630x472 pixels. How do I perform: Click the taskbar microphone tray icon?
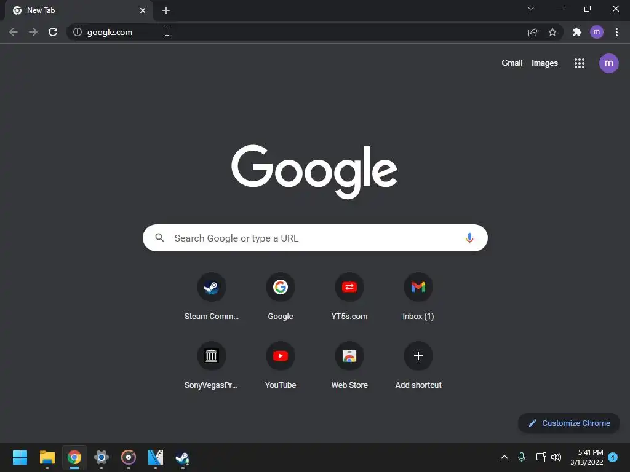point(522,457)
